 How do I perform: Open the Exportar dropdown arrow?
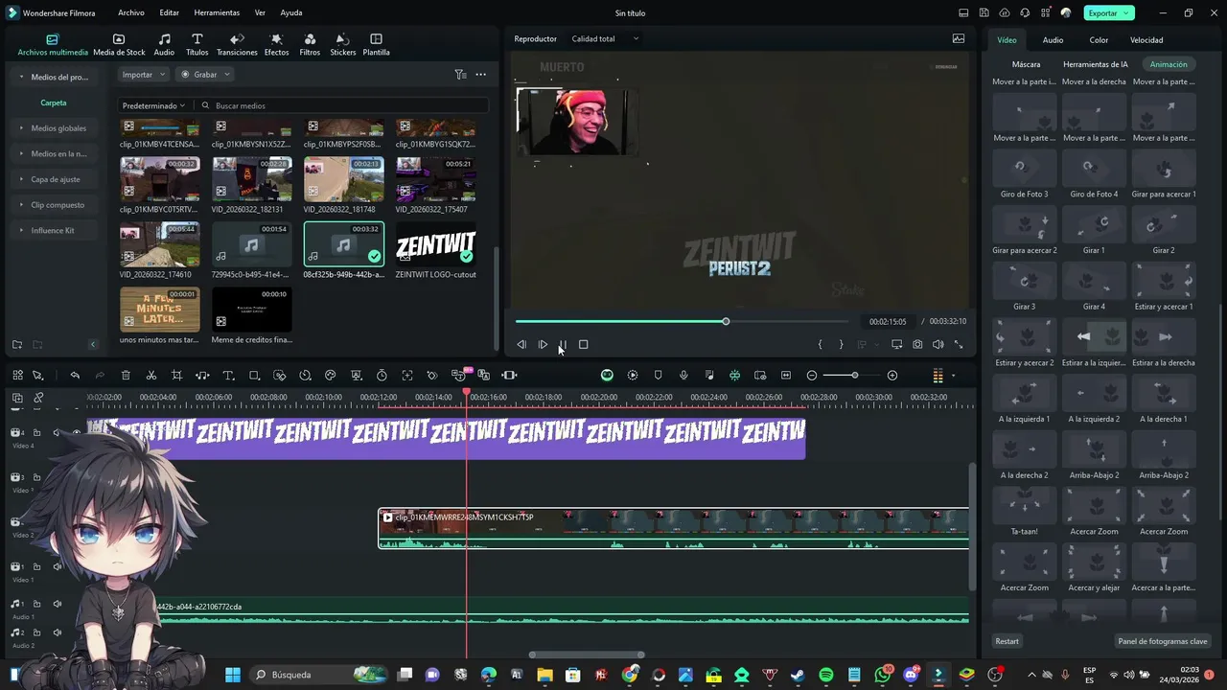coord(1127,12)
